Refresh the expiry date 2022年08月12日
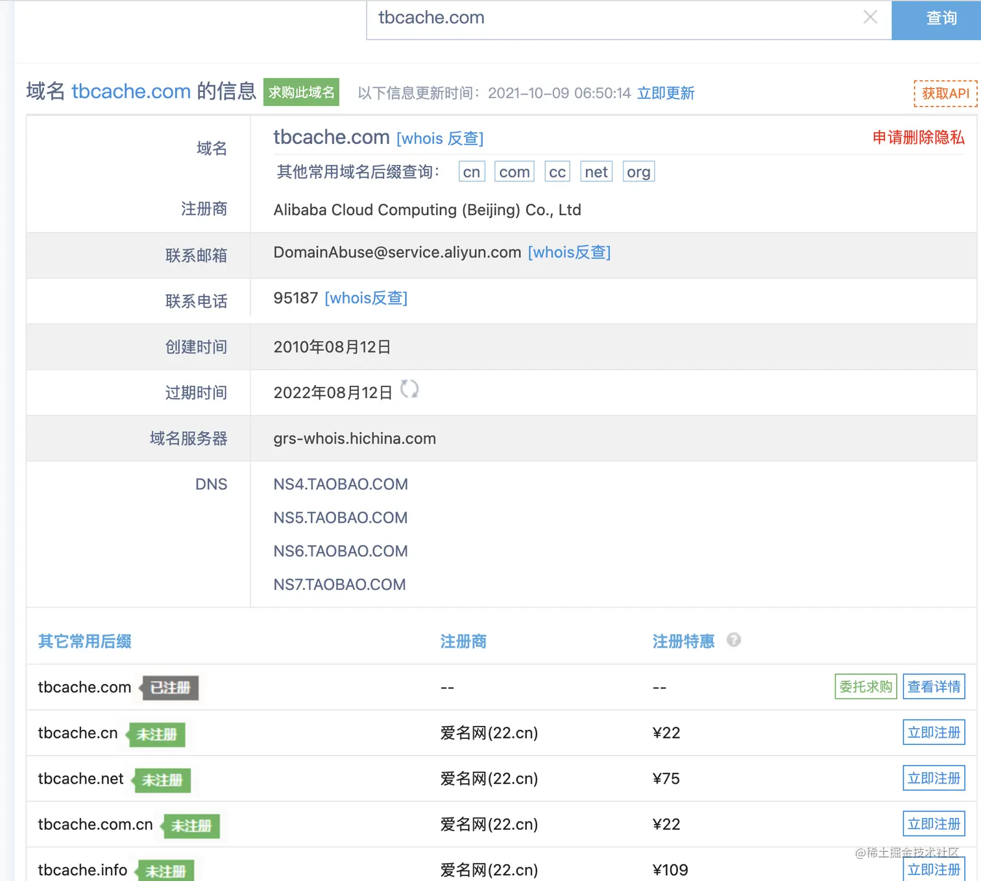This screenshot has height=881, width=981. (409, 389)
